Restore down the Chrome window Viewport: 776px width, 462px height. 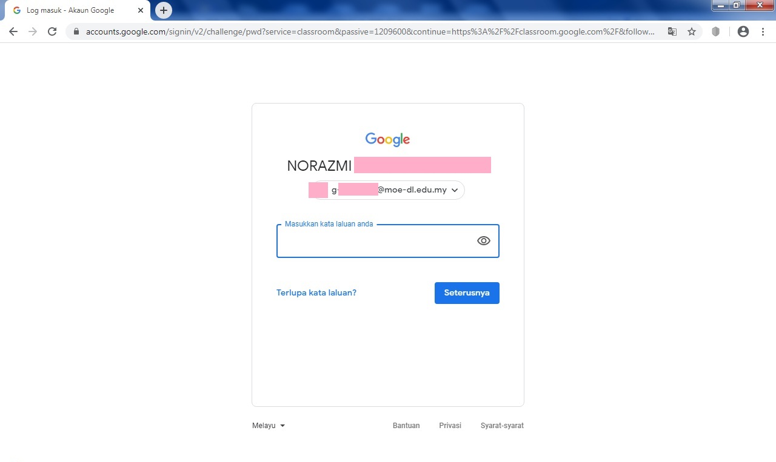737,5
